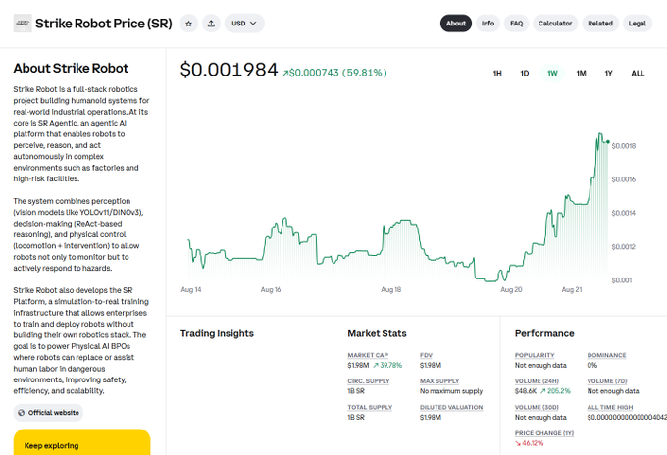Screen dimensions: 667x455
Task: Click the CIRC. SUPPLY label
Action: click(369, 381)
